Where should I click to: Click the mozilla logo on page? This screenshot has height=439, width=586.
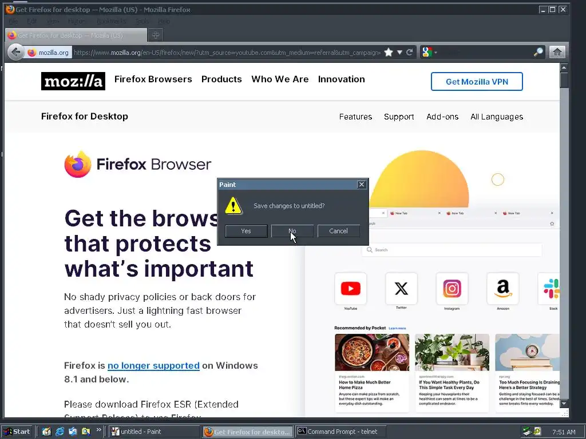[x=73, y=81]
